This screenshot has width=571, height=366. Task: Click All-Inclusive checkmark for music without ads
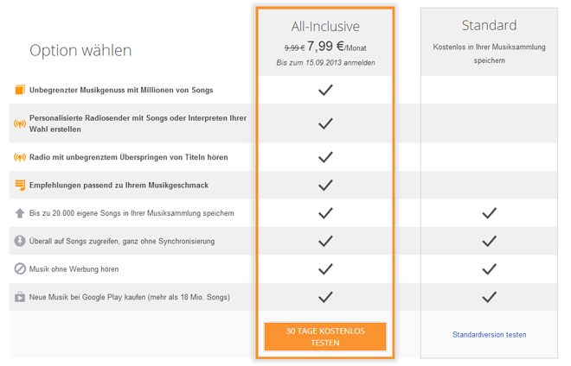pos(325,269)
